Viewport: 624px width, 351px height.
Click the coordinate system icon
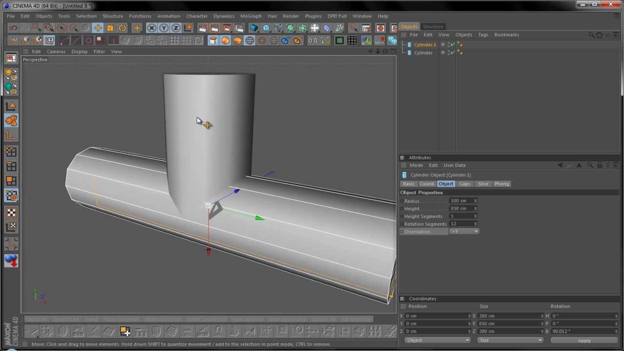[x=188, y=28]
